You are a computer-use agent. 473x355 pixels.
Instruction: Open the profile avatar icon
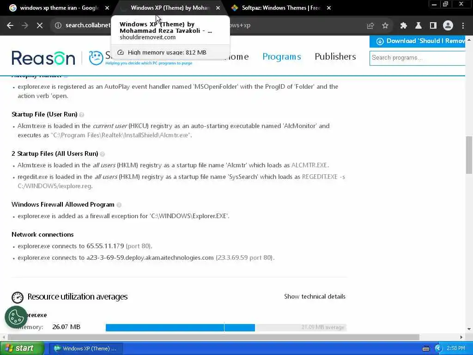(448, 26)
